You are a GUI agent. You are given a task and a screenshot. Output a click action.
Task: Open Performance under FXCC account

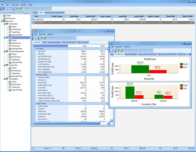click(16, 43)
